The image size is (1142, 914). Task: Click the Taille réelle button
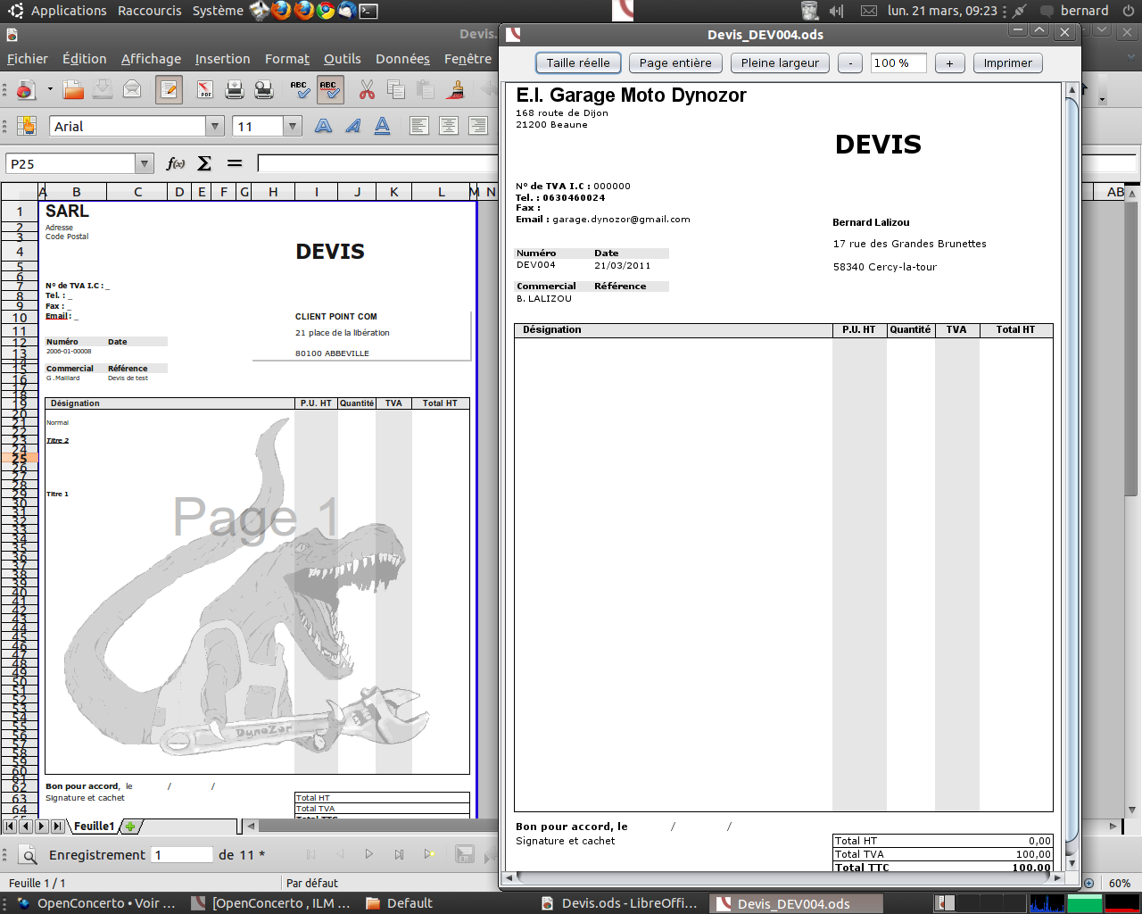[578, 62]
